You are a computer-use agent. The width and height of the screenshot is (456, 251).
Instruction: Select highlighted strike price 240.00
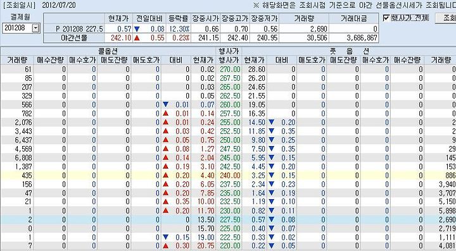[230, 176]
